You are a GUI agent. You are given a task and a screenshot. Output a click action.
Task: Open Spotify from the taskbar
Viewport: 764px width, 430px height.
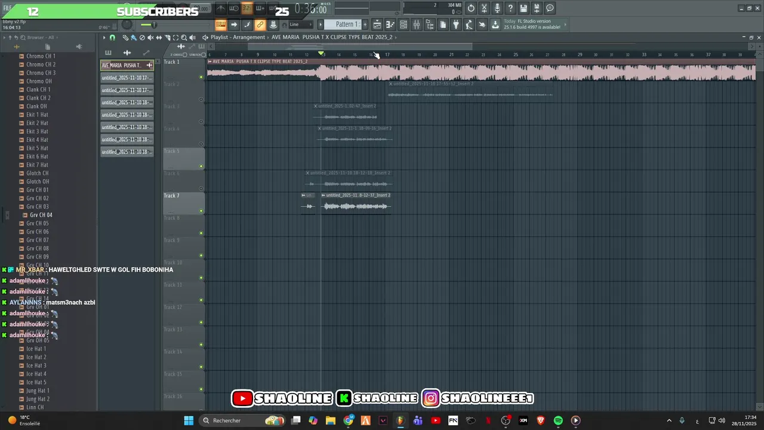[x=558, y=420]
